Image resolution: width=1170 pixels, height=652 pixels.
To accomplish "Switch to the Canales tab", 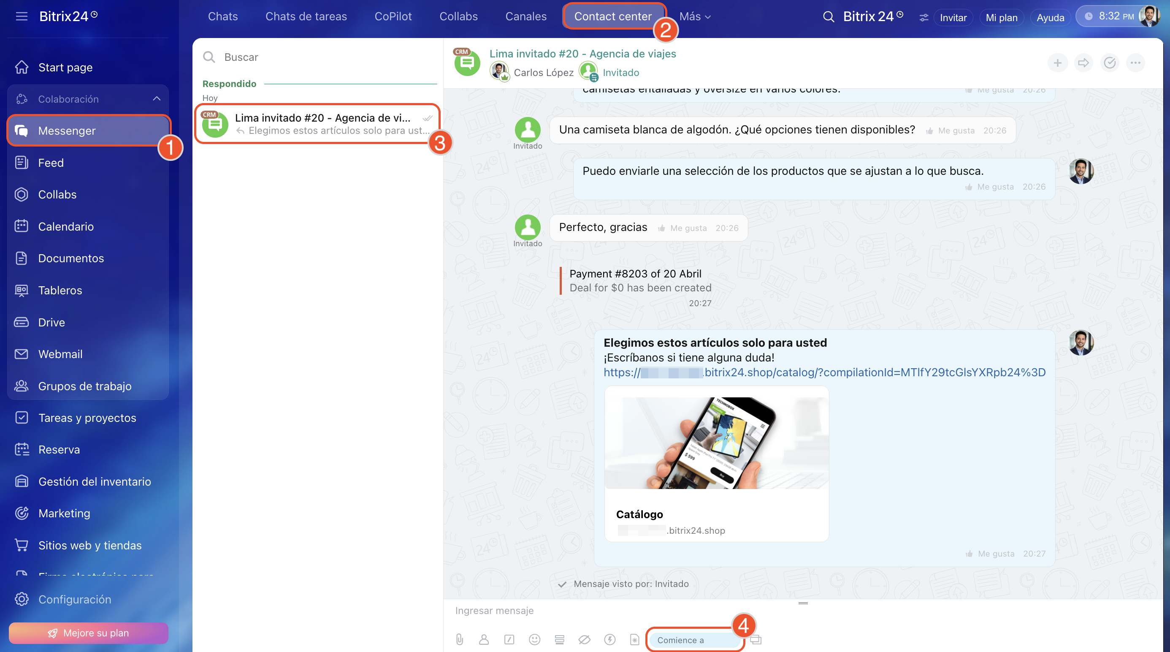I will pyautogui.click(x=525, y=17).
